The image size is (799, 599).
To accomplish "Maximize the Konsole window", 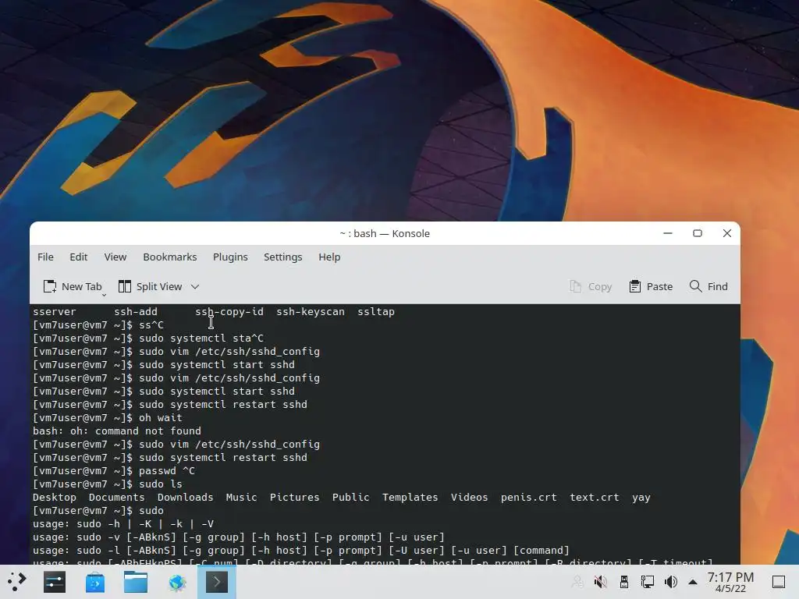I will coord(697,233).
